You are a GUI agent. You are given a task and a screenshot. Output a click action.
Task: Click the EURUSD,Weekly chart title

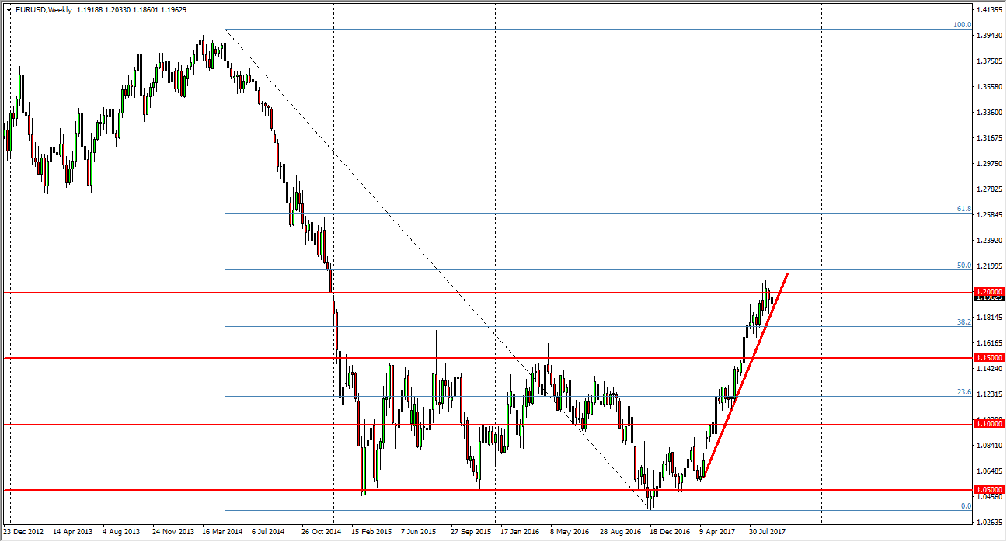coord(42,10)
